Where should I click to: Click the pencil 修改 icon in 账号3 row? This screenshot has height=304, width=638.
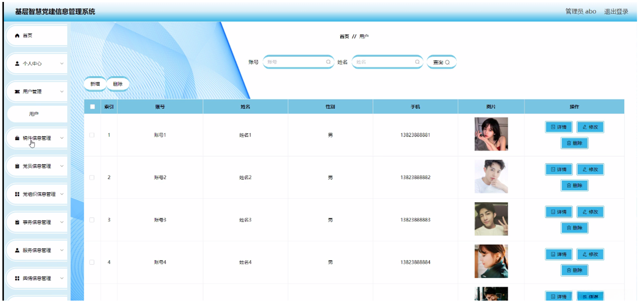tap(585, 212)
